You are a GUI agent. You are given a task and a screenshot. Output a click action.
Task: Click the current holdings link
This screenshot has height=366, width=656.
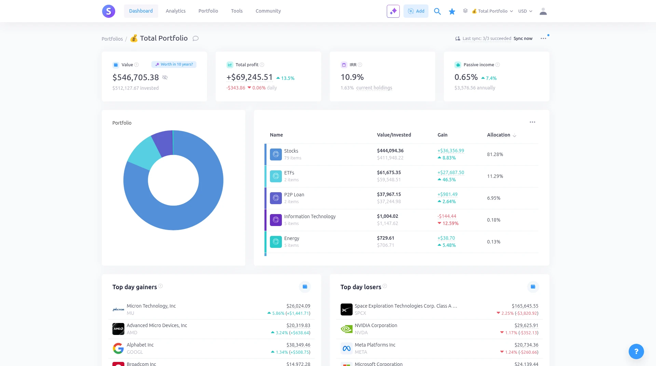(374, 88)
